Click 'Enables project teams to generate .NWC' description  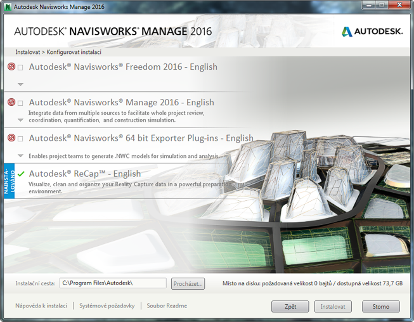click(x=124, y=156)
